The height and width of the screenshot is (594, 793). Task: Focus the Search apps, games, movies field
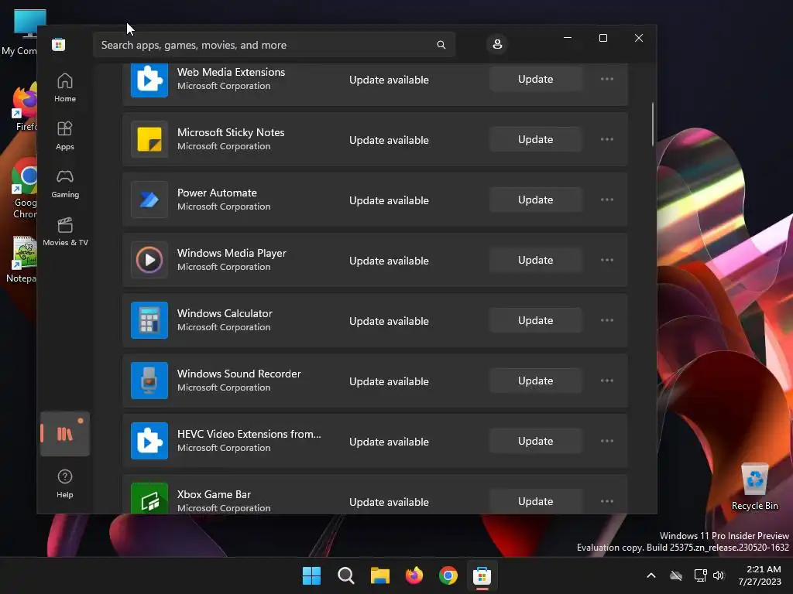point(273,45)
